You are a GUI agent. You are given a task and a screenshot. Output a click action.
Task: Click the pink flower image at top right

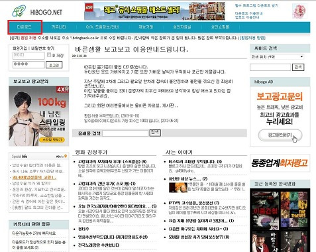[x=299, y=11]
